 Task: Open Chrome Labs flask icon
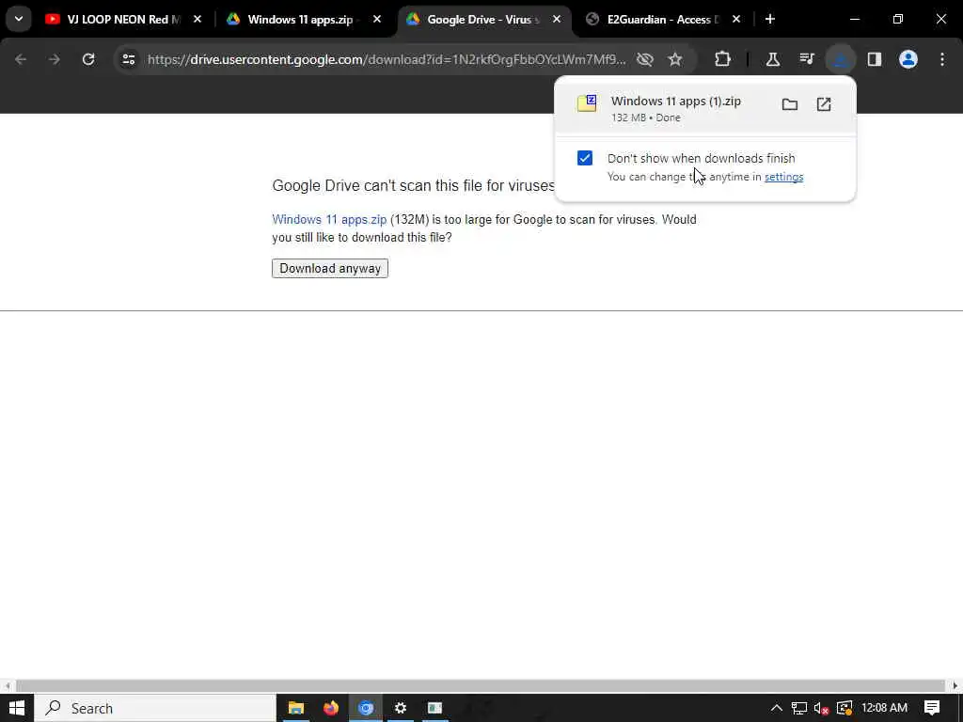pyautogui.click(x=773, y=59)
